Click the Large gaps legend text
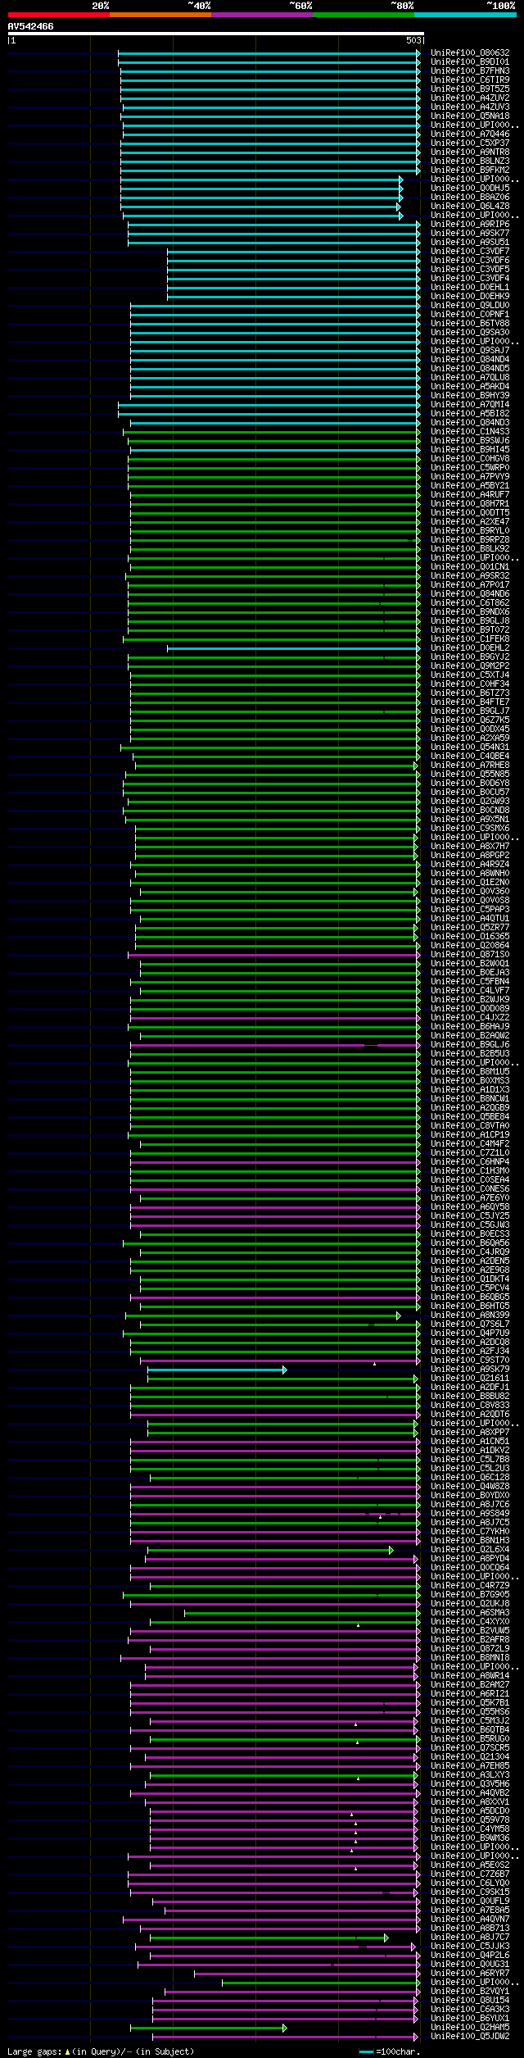 point(101,2051)
